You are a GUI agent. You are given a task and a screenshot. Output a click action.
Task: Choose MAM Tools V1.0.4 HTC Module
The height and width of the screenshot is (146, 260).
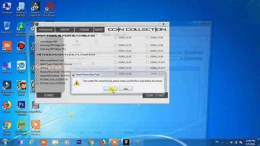tap(38, 64)
